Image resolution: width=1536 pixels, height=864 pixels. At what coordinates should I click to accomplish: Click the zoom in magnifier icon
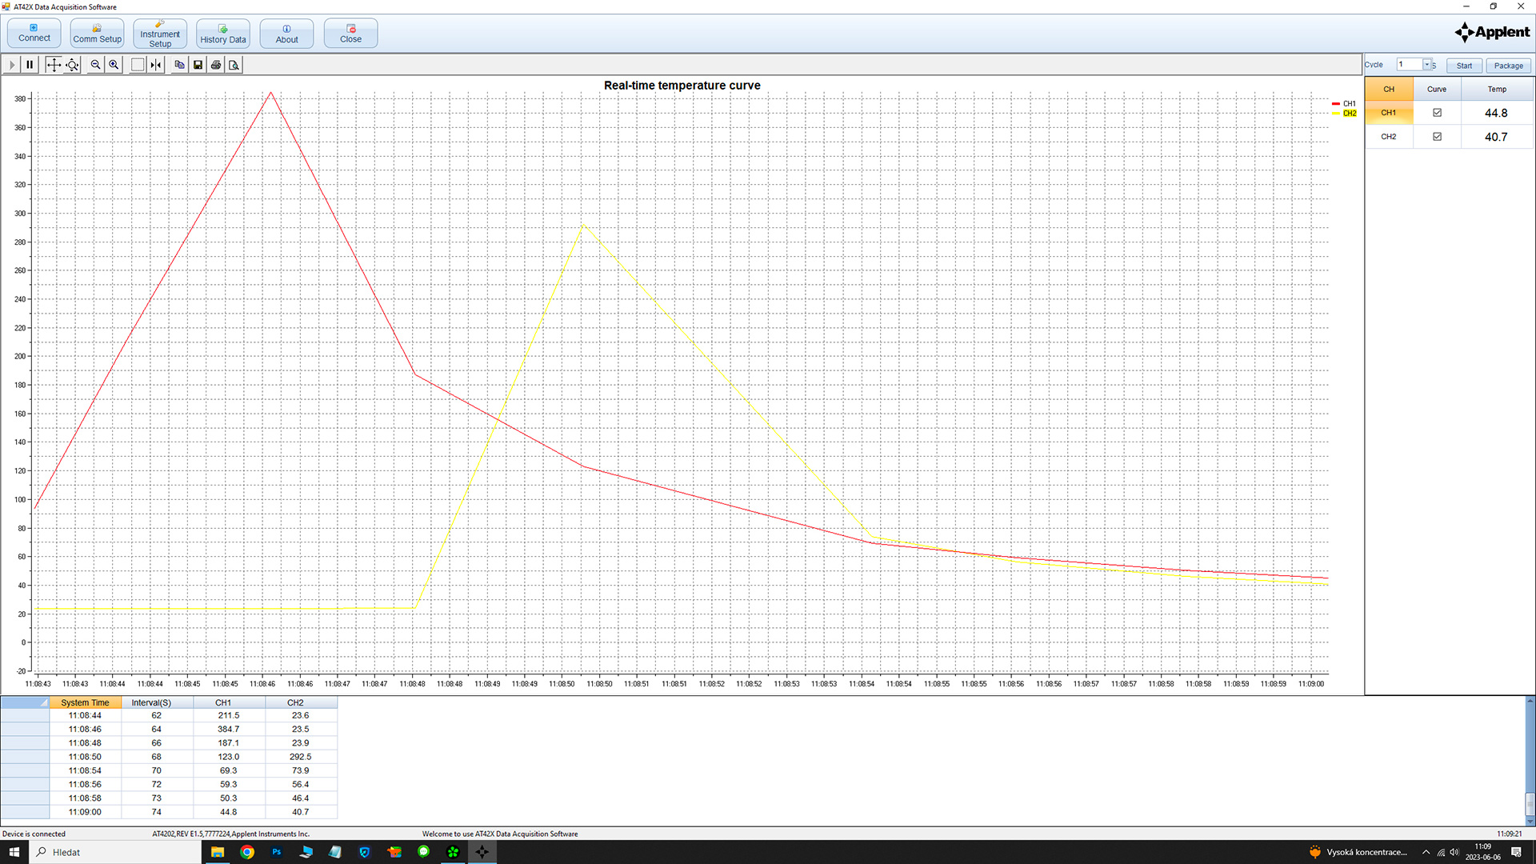tap(114, 65)
